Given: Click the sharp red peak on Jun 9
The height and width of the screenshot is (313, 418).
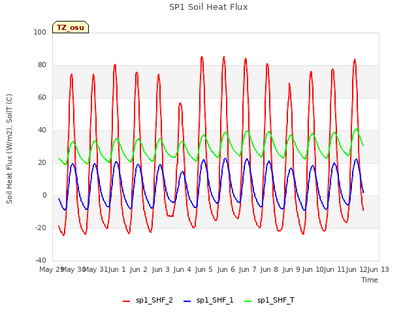Looking at the screenshot, I should pyautogui.click(x=289, y=83).
